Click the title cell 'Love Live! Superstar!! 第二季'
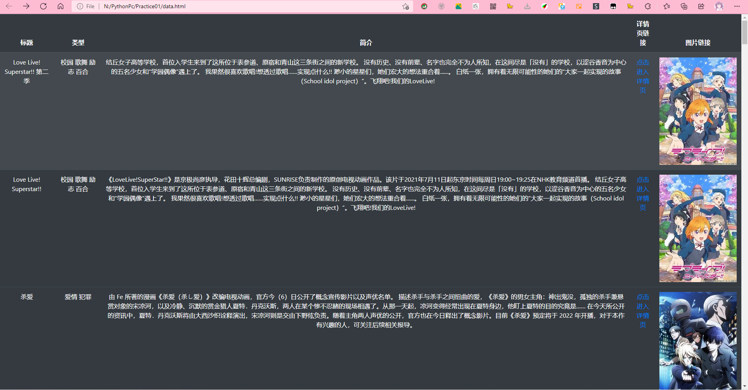 pyautogui.click(x=27, y=72)
